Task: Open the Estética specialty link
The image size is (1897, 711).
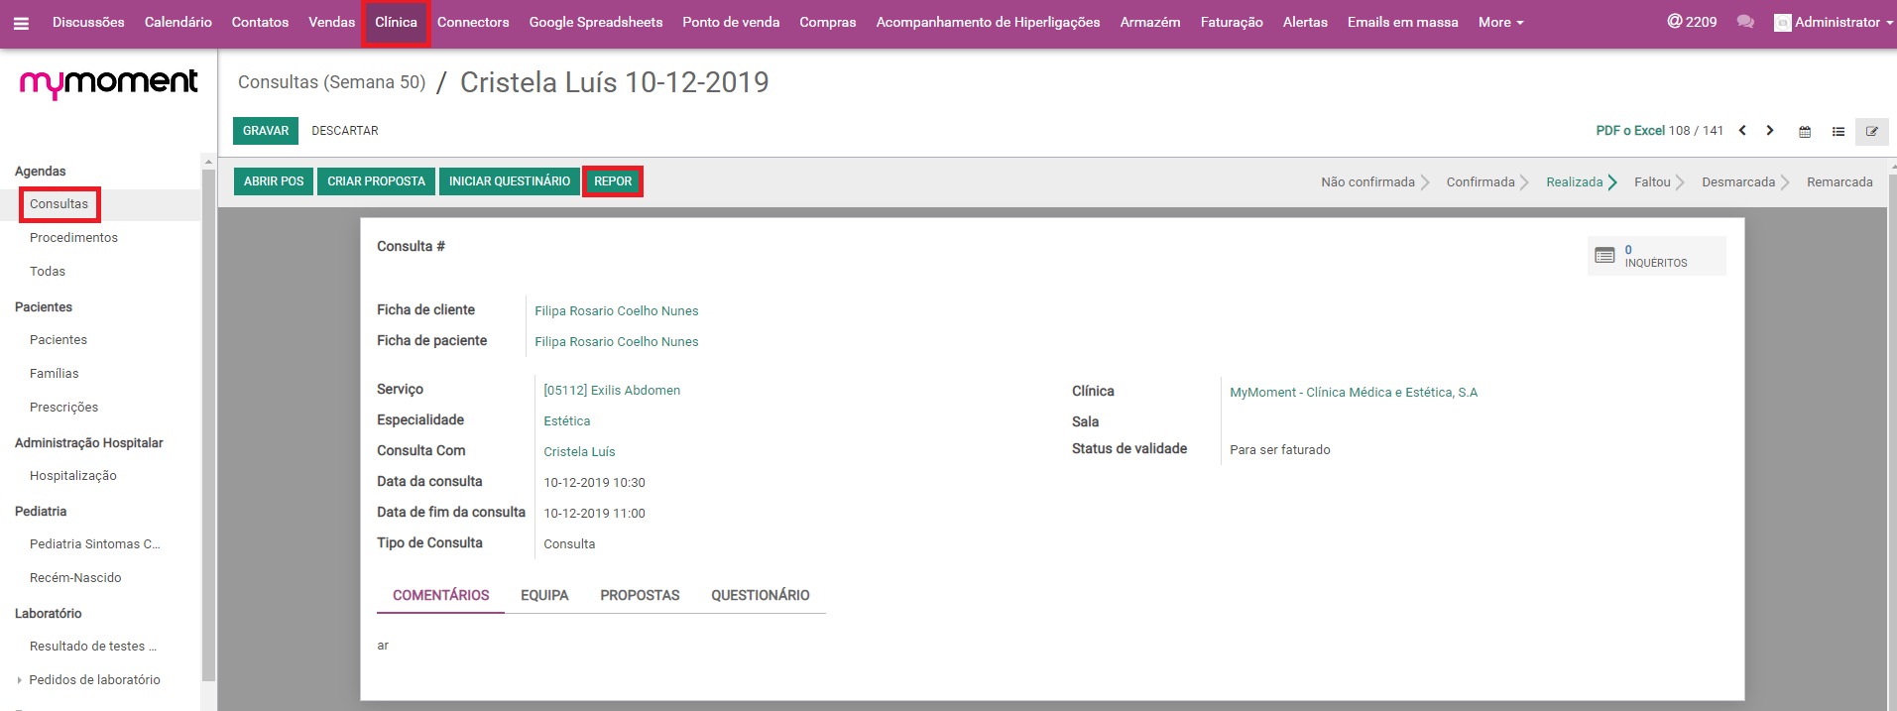Action: (567, 421)
